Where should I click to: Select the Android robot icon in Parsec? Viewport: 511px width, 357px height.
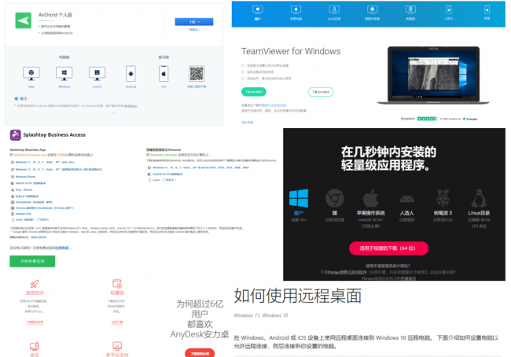click(406, 198)
